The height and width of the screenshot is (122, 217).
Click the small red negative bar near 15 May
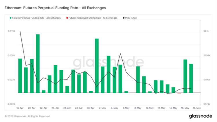pos(179,93)
